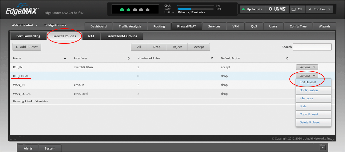Choose Interfaces from the actions menu
This screenshot has width=345, height=152.
pyautogui.click(x=314, y=98)
